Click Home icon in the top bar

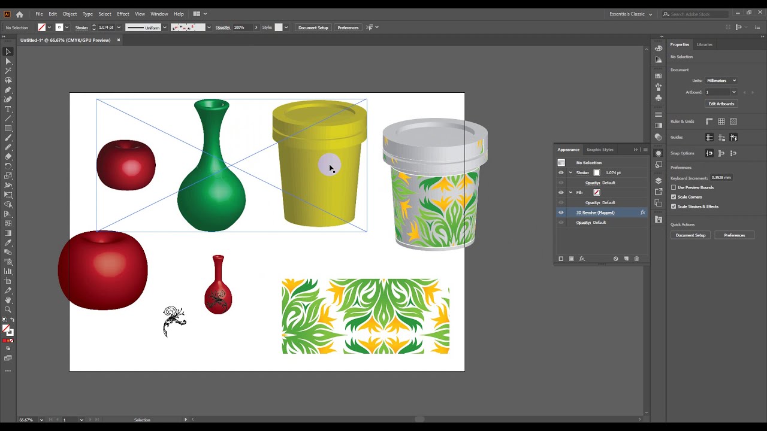point(19,14)
